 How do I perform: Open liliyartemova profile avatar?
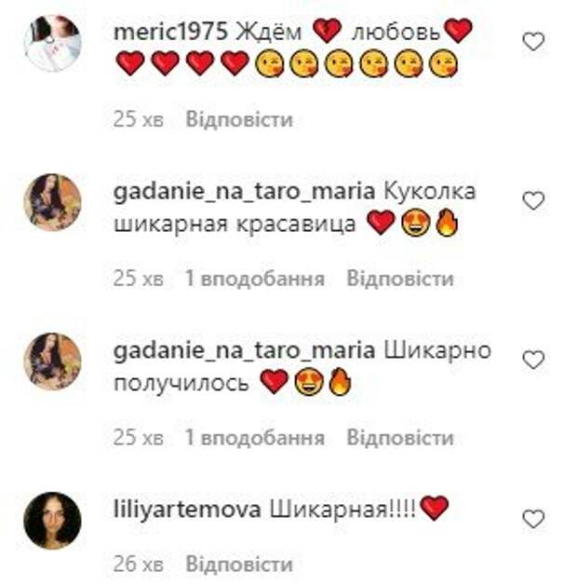[53, 521]
